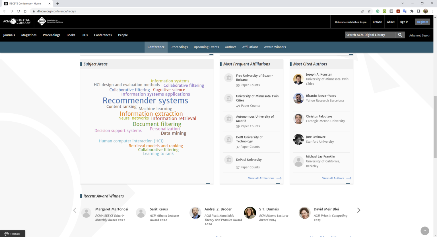Click View all Authors link
The width and height of the screenshot is (437, 237).
pos(333,178)
